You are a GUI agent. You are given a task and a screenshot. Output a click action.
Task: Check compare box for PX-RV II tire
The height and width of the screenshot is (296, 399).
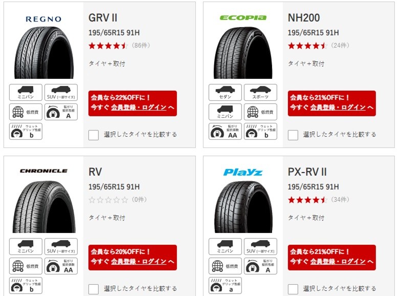coord(293,289)
